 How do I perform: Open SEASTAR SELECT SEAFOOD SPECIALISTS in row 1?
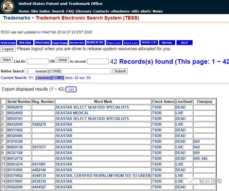tap(92, 107)
